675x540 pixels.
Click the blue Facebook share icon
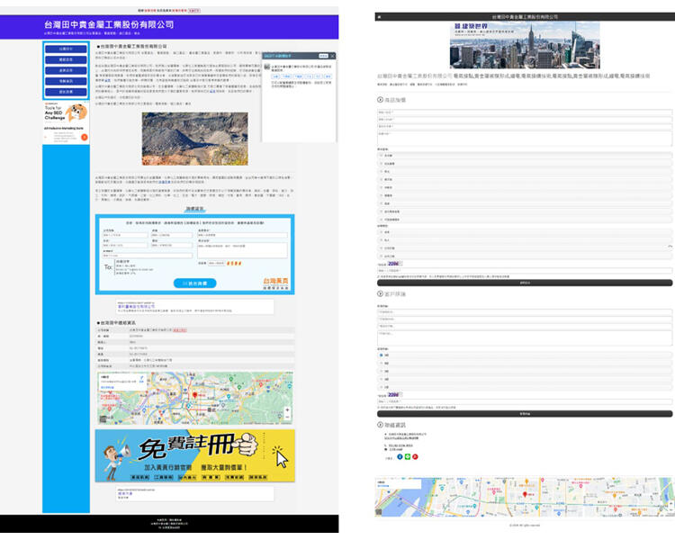(x=400, y=456)
